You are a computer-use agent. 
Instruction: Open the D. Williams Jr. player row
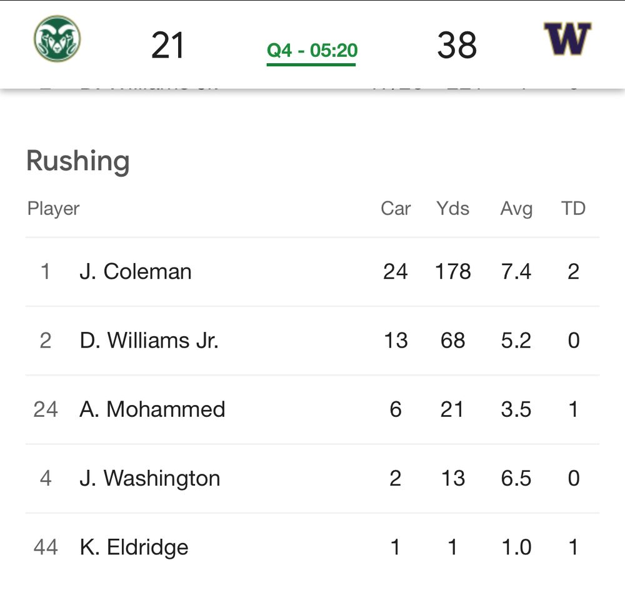pyautogui.click(x=312, y=341)
